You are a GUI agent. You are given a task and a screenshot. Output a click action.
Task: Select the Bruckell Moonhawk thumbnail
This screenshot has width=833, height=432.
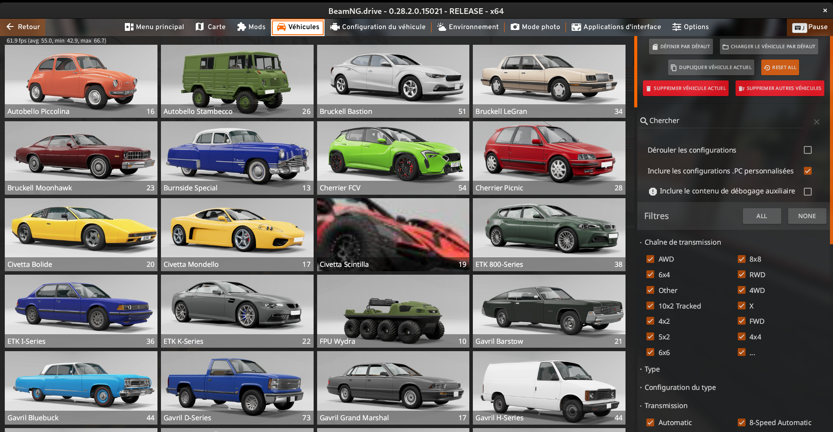point(81,158)
